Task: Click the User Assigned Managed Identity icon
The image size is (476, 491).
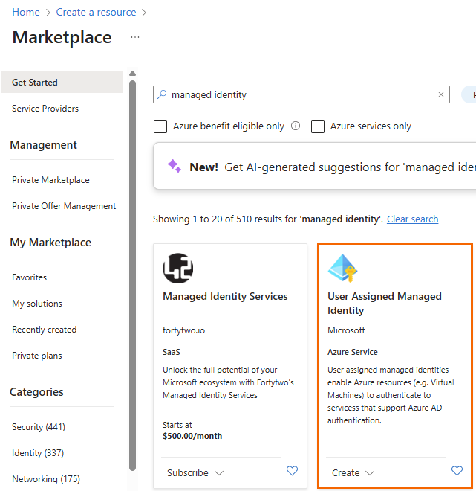Action: point(343,269)
